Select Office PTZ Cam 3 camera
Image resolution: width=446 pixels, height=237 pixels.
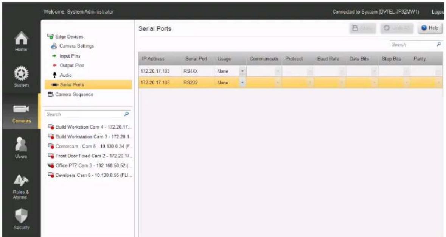pyautogui.click(x=90, y=165)
